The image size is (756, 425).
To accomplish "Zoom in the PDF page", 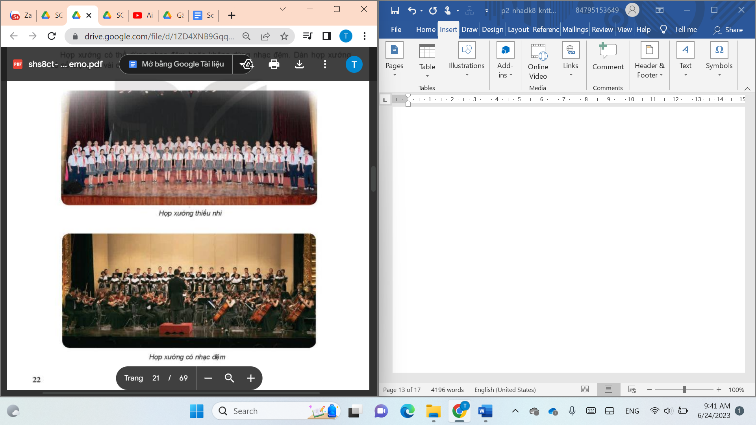I will pyautogui.click(x=251, y=378).
